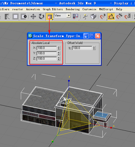Open the Graph Editors menu
This screenshot has width=135, height=147.
53,9
